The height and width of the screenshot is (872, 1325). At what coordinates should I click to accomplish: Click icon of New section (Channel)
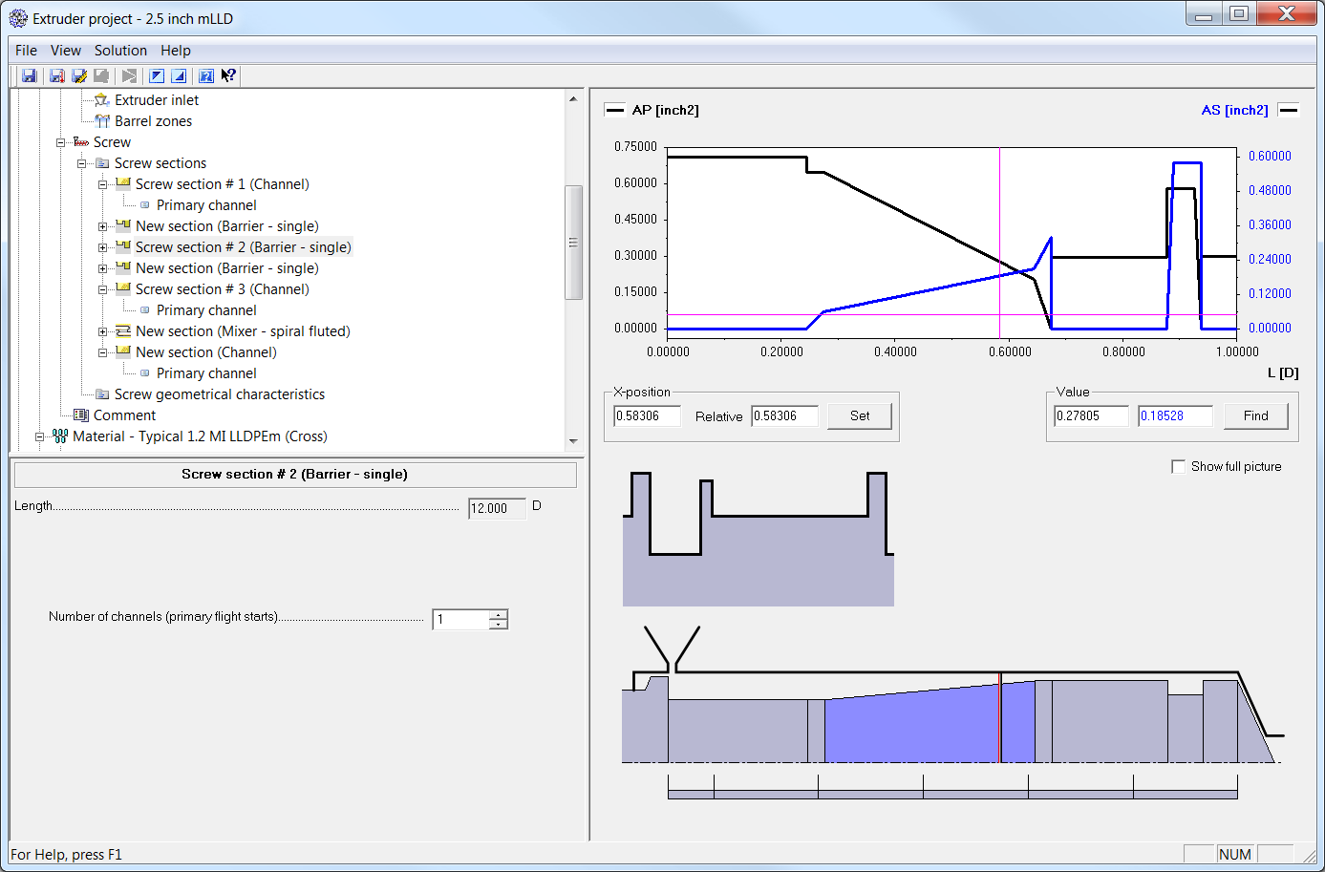click(123, 351)
